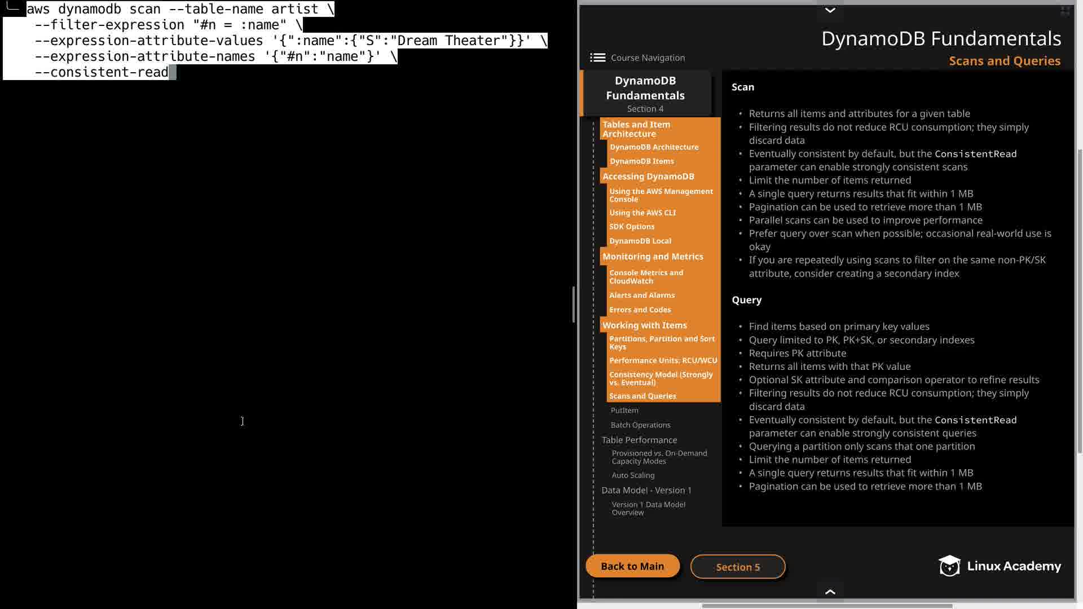Open the Auto Scaling lesson
This screenshot has height=609, width=1083.
click(633, 475)
